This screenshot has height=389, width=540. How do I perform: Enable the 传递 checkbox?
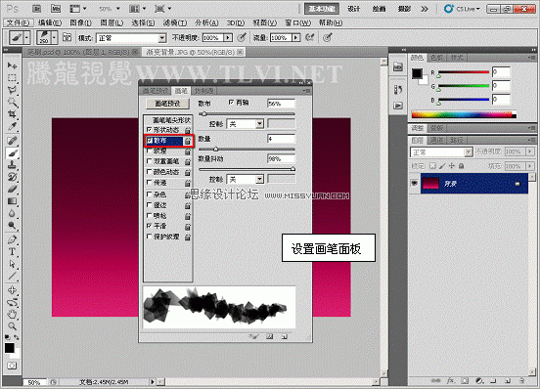pyautogui.click(x=149, y=182)
